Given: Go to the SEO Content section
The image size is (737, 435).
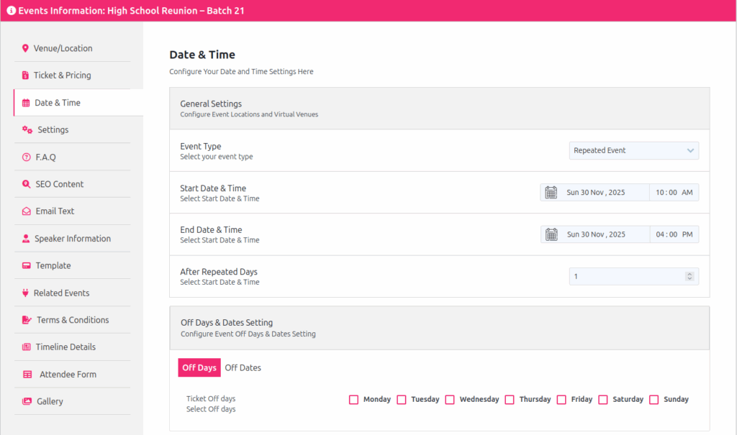Looking at the screenshot, I should [73, 184].
